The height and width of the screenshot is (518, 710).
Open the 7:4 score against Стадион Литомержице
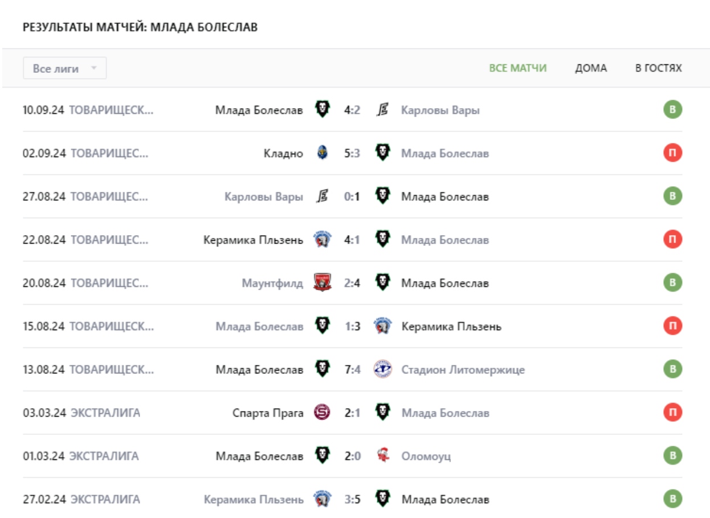pyautogui.click(x=352, y=369)
